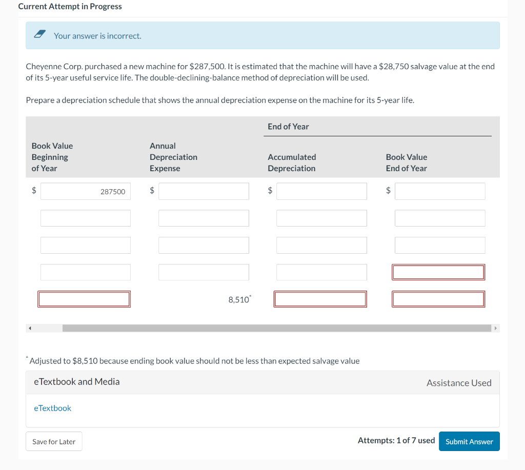
Task: Click the row 1 Book Value End of Year field
Action: coord(440,191)
